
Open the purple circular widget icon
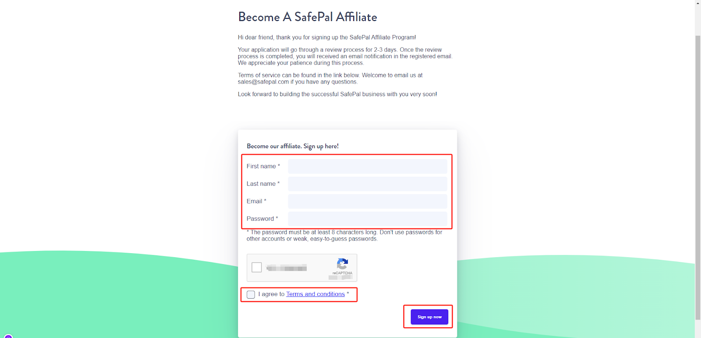(8, 336)
